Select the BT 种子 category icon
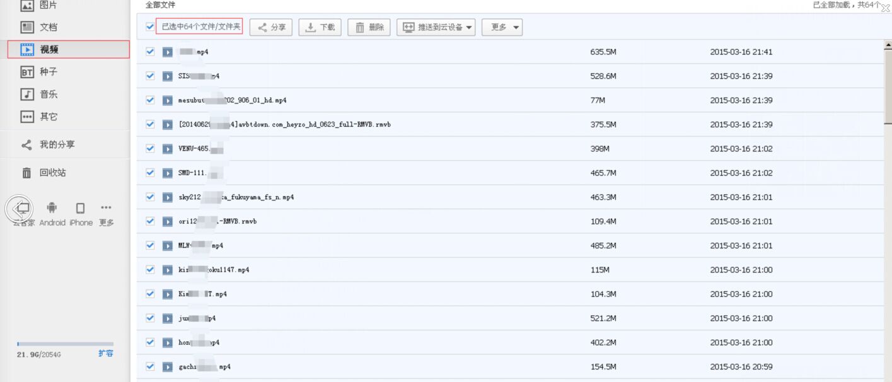 point(27,72)
